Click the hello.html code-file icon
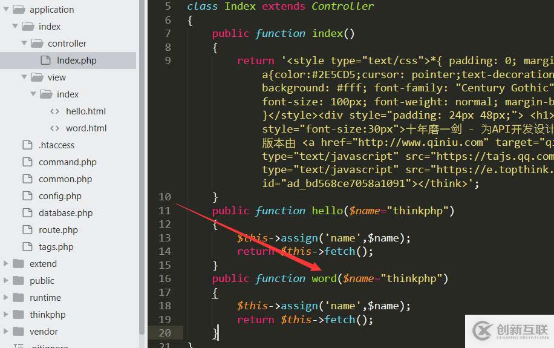Viewport: 554px width, 348px height. point(54,111)
